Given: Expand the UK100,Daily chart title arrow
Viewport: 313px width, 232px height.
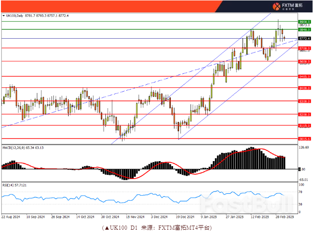Looking at the screenshot, I should pos(3,16).
